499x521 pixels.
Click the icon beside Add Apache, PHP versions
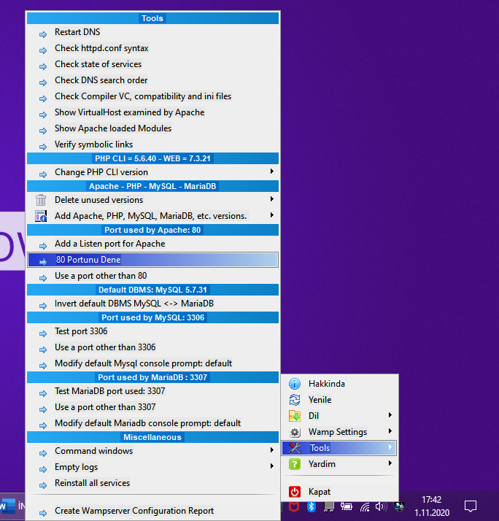pyautogui.click(x=41, y=216)
